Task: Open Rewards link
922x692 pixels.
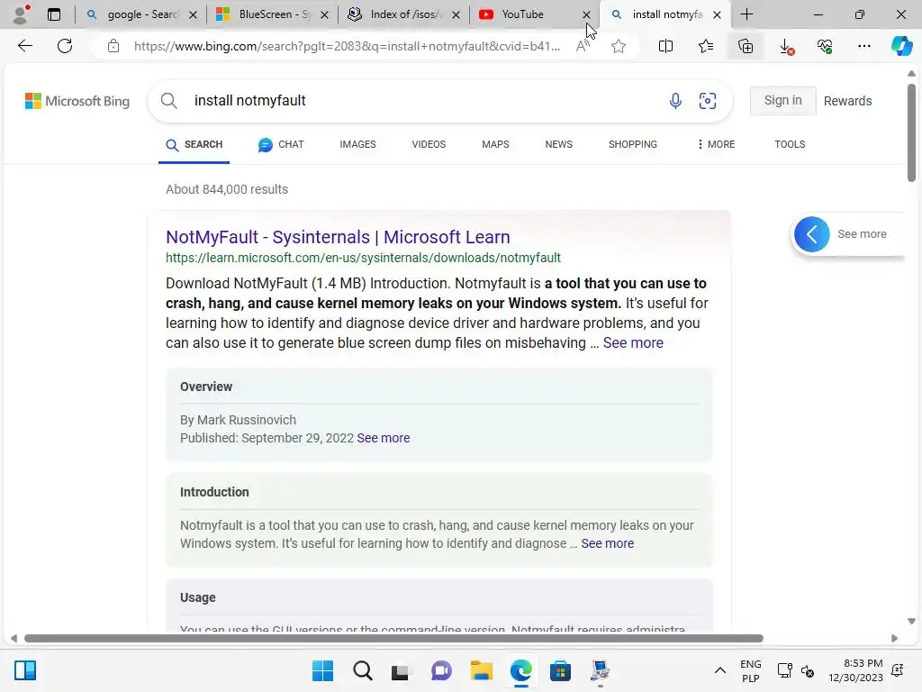Action: 847,101
